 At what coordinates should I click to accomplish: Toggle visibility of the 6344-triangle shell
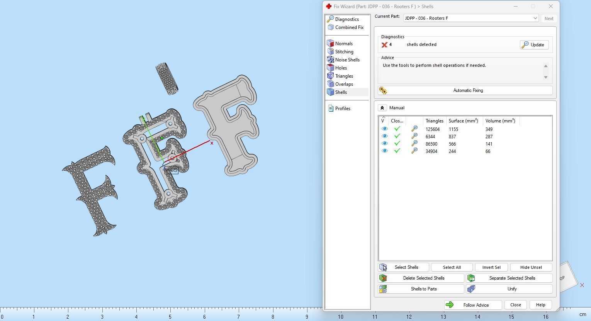click(384, 136)
